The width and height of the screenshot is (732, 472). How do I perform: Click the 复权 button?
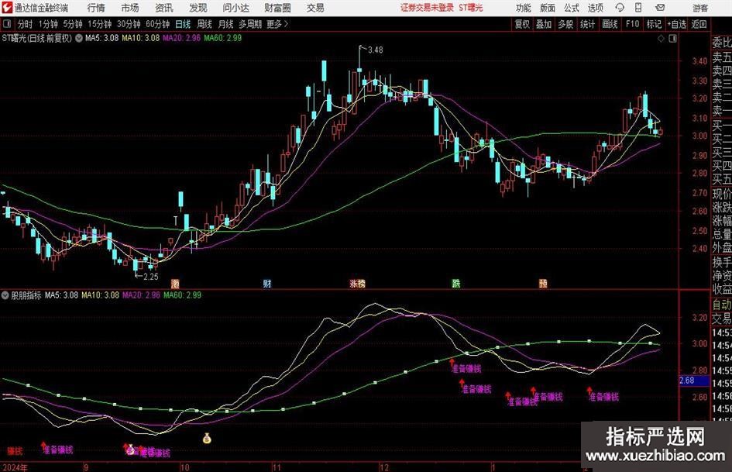522,24
